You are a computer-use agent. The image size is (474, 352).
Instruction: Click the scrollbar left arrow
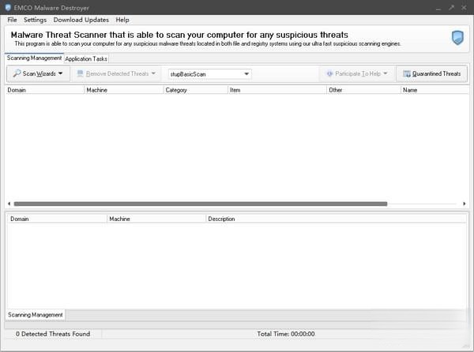click(9, 204)
